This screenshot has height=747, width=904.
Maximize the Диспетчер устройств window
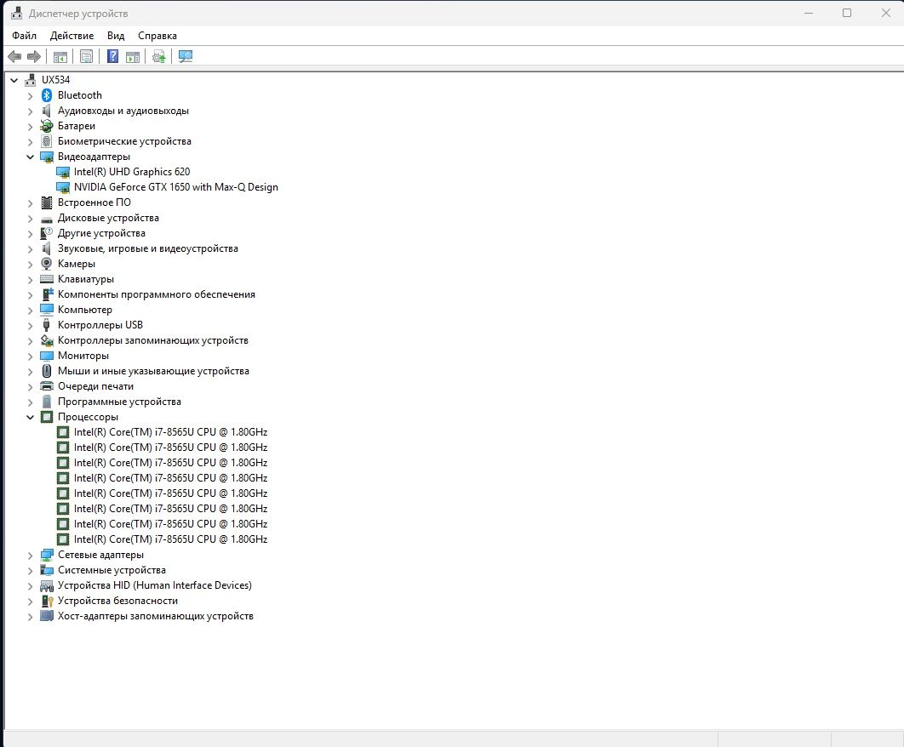847,13
